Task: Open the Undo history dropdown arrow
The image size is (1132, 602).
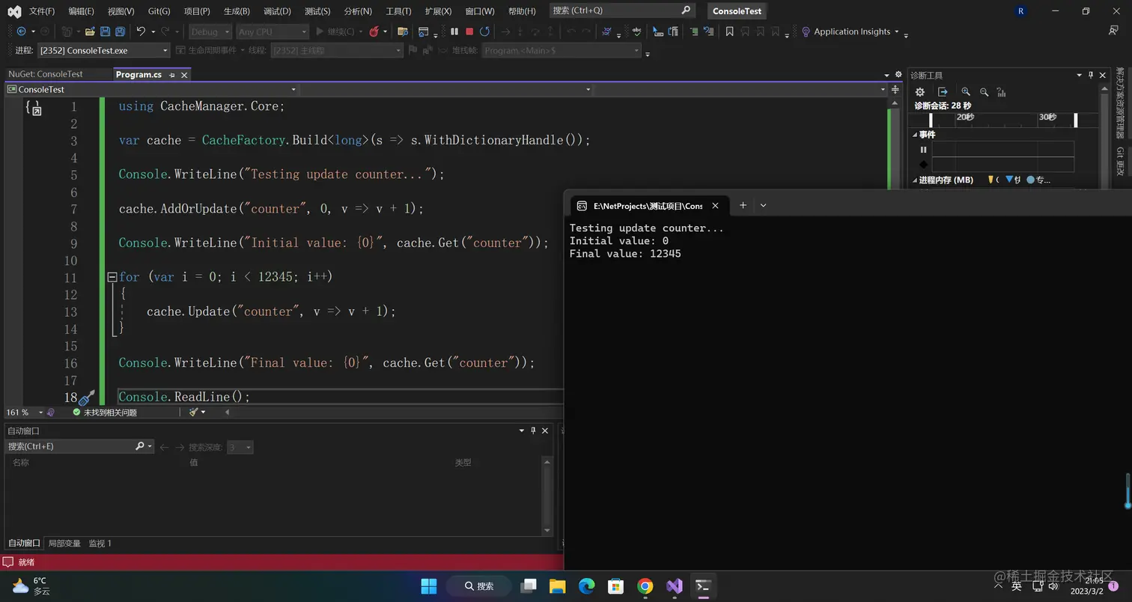Action: click(x=152, y=31)
